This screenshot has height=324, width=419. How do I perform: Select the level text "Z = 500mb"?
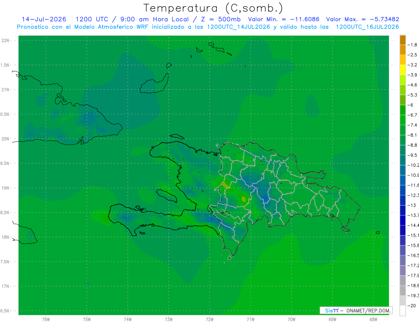pyautogui.click(x=221, y=19)
